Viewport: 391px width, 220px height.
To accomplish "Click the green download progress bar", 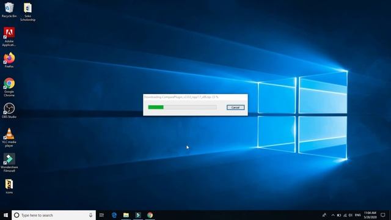I will [182, 108].
